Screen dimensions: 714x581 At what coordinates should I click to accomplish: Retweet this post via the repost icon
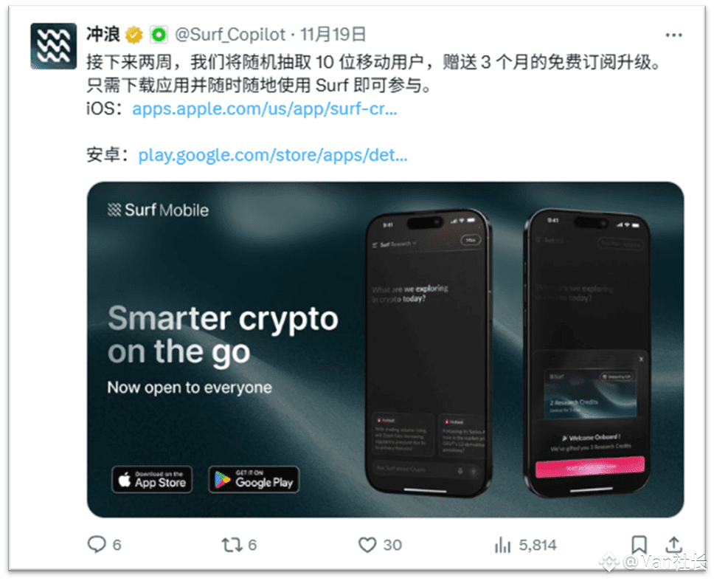pos(232,545)
